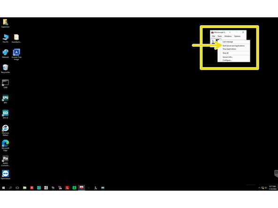Open This PC desktop icon
Viewport: 278px width, 208px height.
(5, 38)
